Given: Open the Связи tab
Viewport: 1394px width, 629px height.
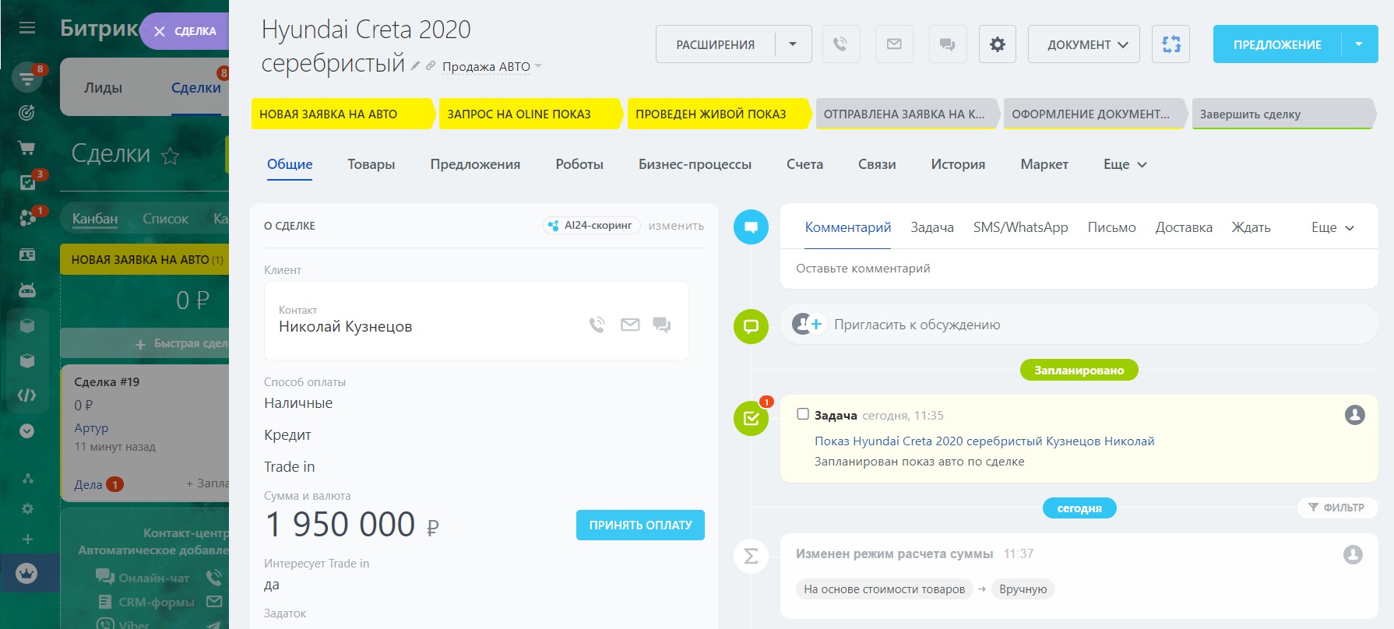Looking at the screenshot, I should tap(877, 164).
